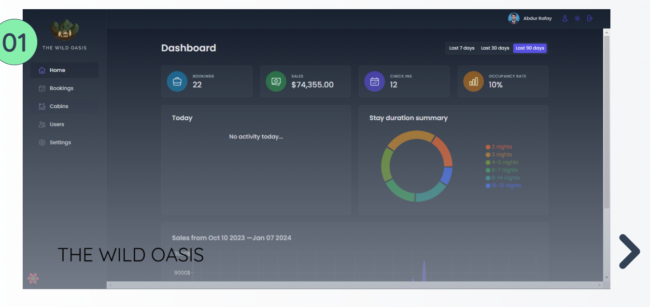This screenshot has width=650, height=307.
Task: Filter dashboard to Last 7 days
Action: [x=462, y=48]
